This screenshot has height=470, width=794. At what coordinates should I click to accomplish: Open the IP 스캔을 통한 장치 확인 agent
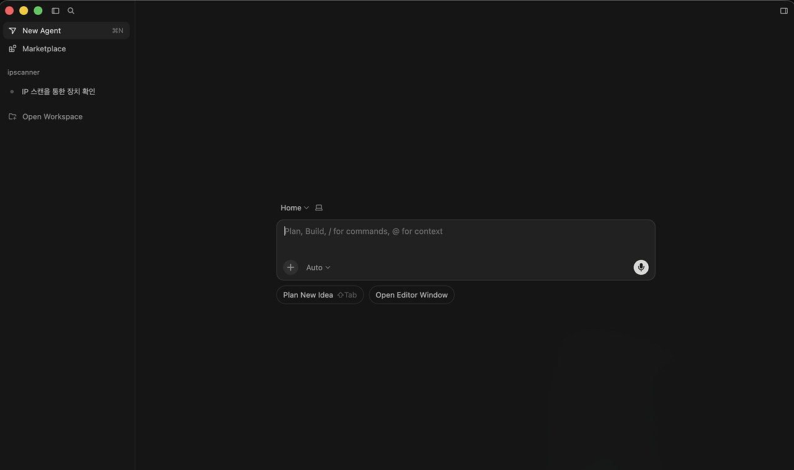coord(58,91)
